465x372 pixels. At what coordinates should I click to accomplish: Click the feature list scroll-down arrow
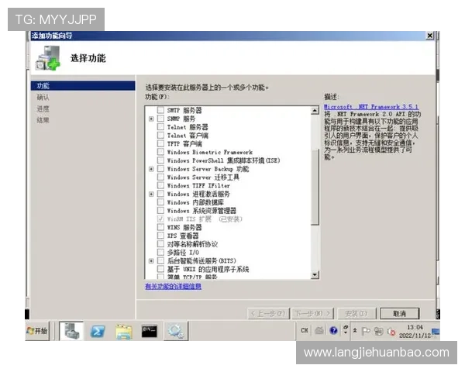[315, 275]
